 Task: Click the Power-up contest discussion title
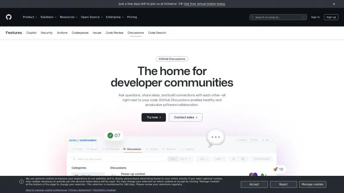[x=133, y=174]
